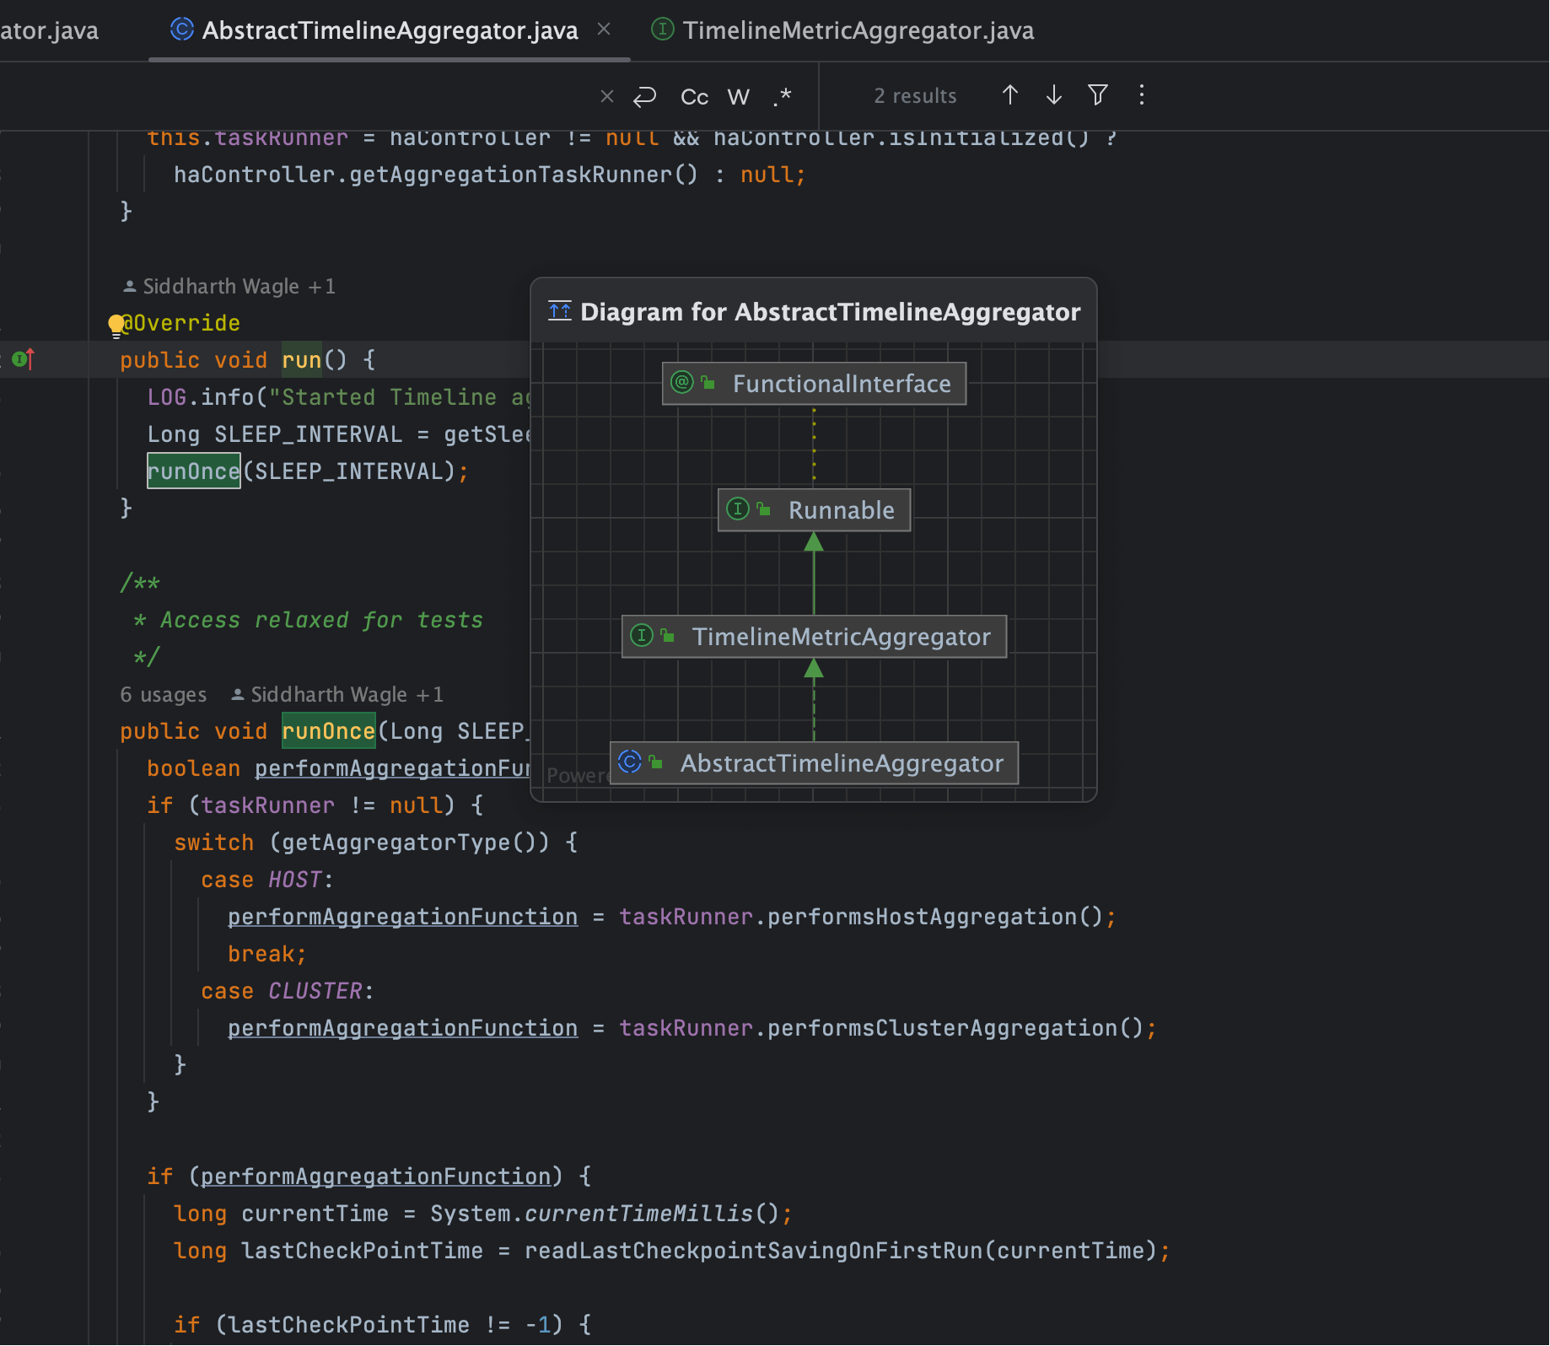Select the Runnable node in the diagram
This screenshot has width=1550, height=1346.
[814, 510]
